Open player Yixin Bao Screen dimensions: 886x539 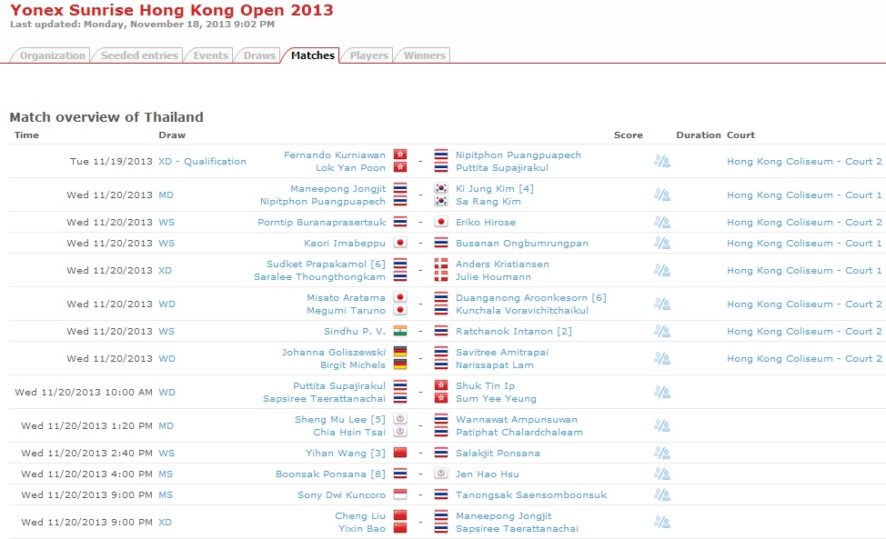coord(362,529)
